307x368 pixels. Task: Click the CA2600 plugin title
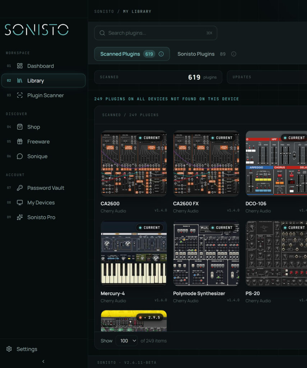(x=110, y=203)
